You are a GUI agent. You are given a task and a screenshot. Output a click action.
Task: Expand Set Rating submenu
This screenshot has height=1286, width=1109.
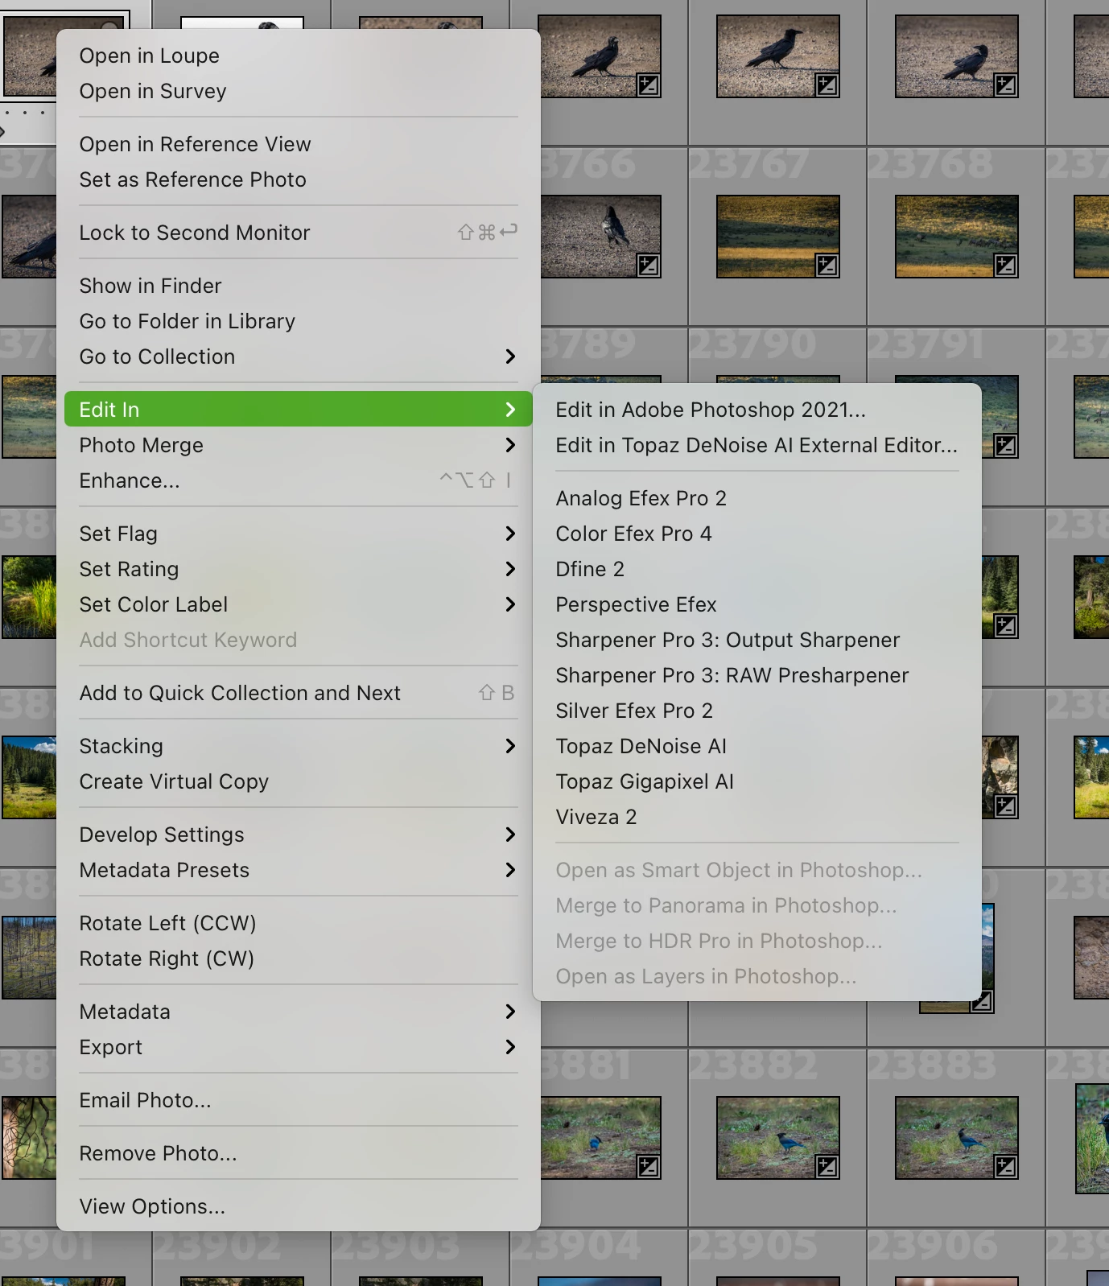(299, 569)
